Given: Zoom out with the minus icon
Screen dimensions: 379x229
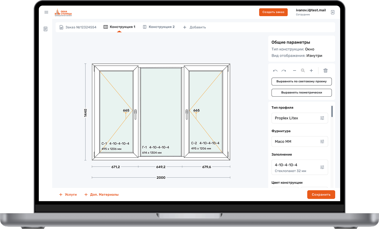Looking at the screenshot, I should (x=295, y=71).
